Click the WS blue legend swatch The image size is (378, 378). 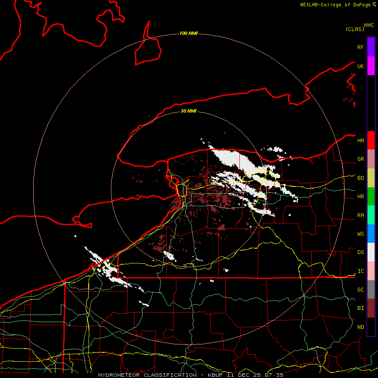point(371,234)
